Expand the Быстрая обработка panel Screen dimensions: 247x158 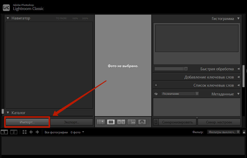point(238,69)
